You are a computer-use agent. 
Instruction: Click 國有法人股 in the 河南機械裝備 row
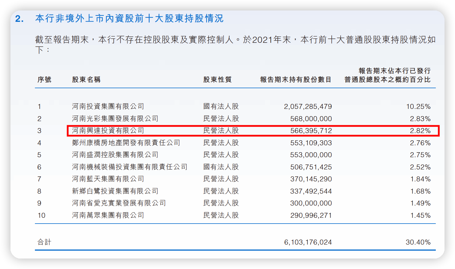pyautogui.click(x=221, y=167)
